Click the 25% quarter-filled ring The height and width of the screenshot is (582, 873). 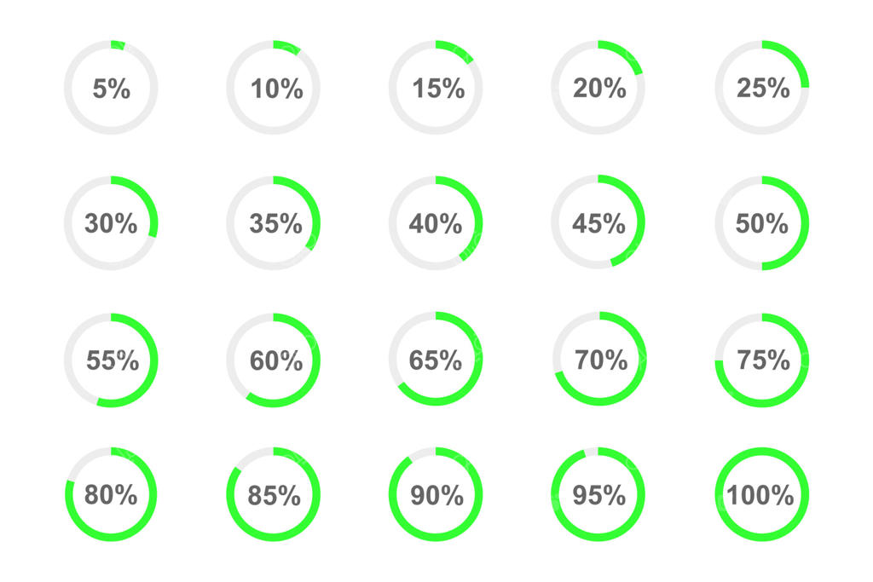click(761, 87)
